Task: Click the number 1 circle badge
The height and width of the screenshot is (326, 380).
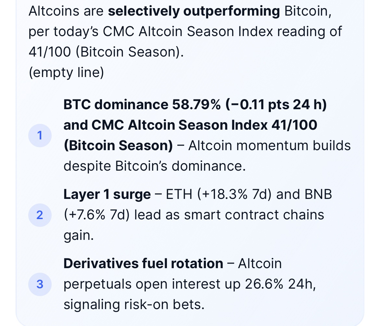Action: click(40, 135)
